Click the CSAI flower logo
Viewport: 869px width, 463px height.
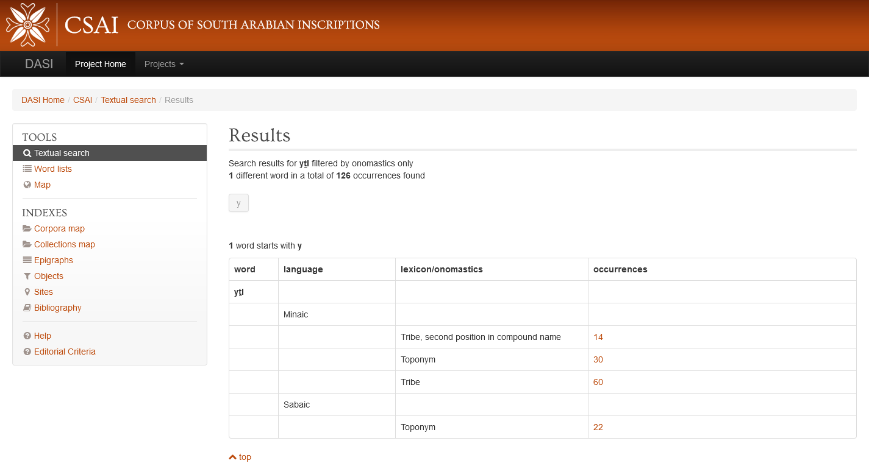point(27,24)
